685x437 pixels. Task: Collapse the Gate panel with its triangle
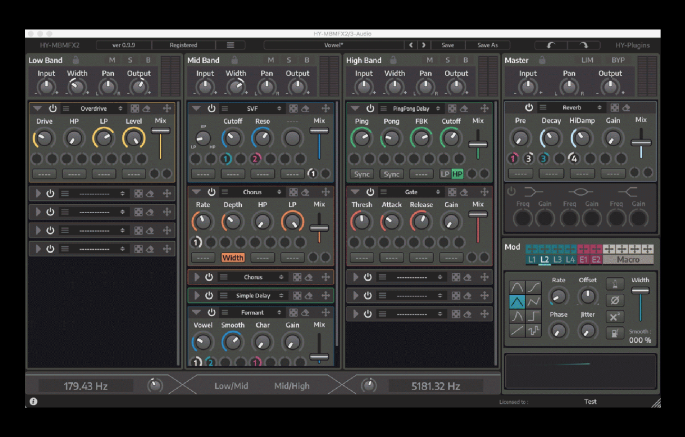(x=355, y=192)
